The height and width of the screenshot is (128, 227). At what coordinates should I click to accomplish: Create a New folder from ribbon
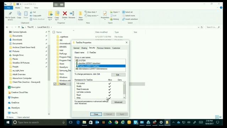click(x=81, y=16)
